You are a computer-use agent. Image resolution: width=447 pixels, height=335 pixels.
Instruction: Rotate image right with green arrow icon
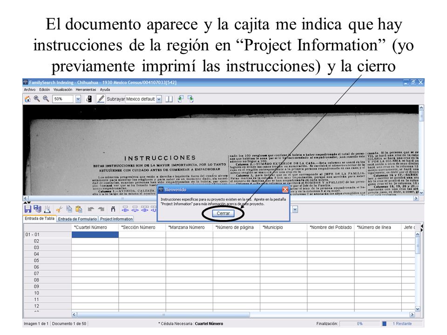(190, 99)
